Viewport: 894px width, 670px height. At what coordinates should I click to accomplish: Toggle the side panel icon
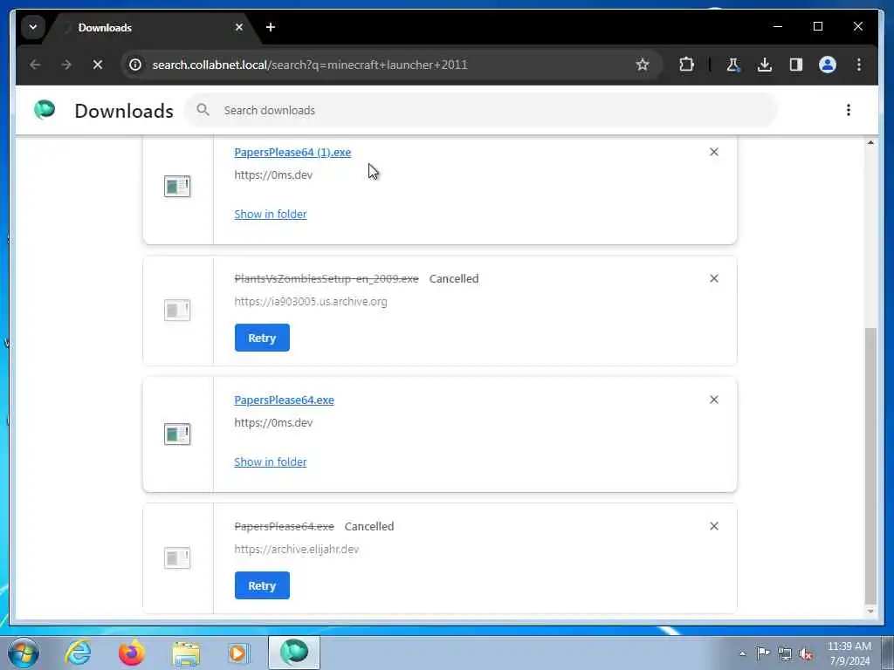tap(796, 65)
